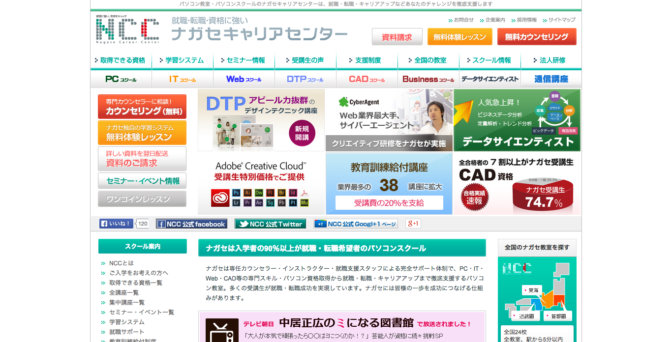Click sidebar 無料体験レッスン orange button

point(142,133)
